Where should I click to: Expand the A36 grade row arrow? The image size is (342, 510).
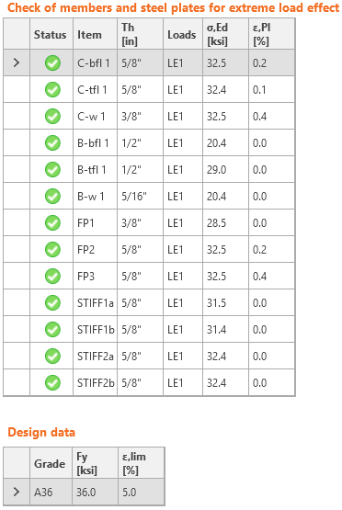(x=17, y=492)
